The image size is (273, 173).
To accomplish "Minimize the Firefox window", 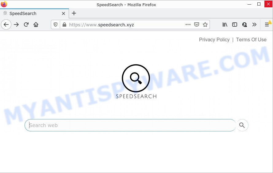I will click(x=249, y=4).
